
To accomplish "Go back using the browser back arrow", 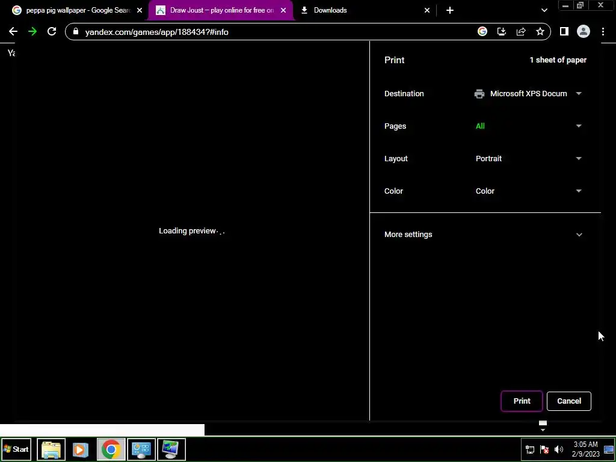I will pos(13,32).
